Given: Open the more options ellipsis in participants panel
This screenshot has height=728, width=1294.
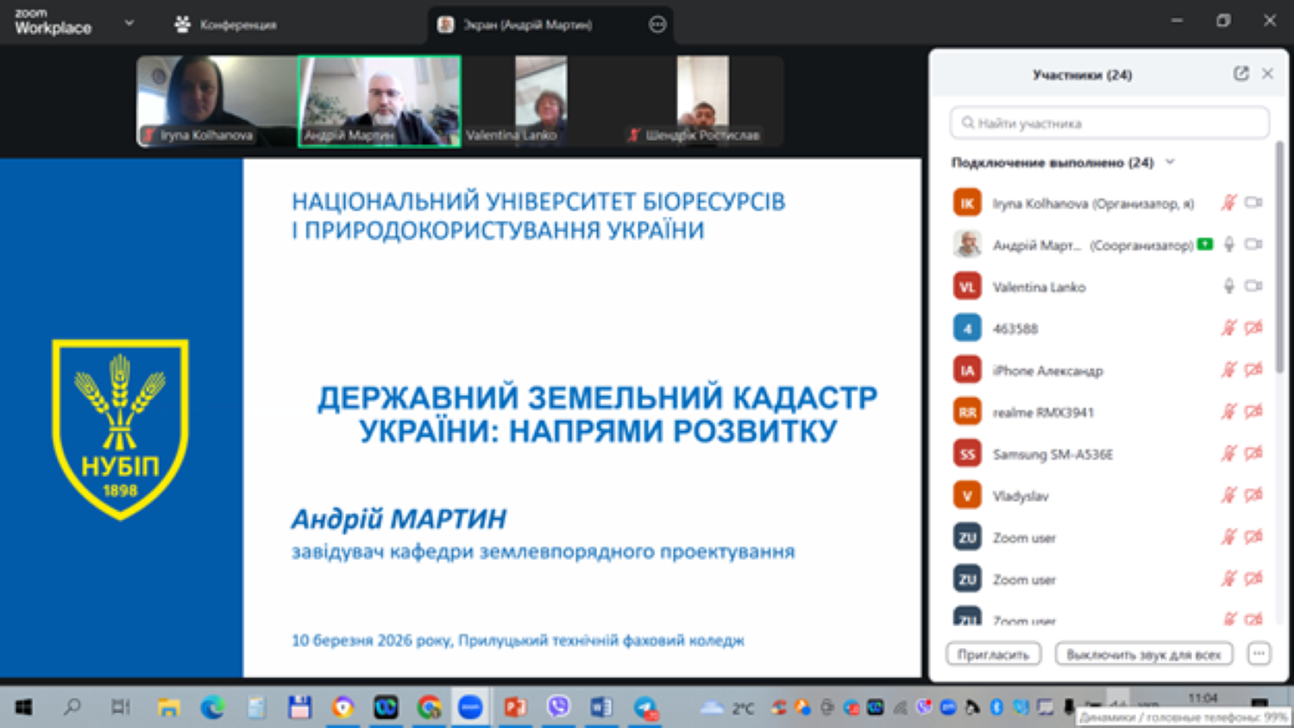Looking at the screenshot, I should point(1259,654).
